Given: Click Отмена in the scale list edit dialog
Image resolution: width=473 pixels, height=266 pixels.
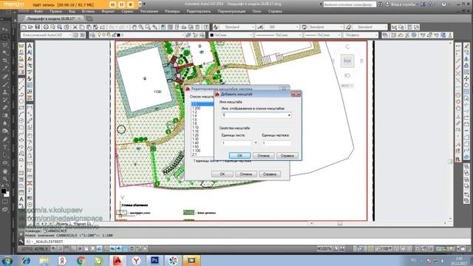Looking at the screenshot, I should pos(246,174).
